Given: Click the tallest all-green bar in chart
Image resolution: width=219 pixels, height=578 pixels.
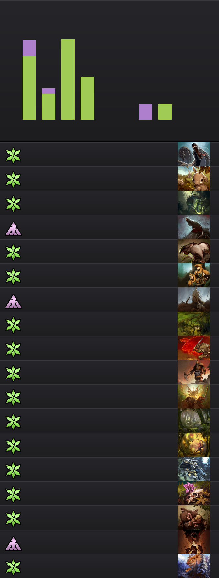Looking at the screenshot, I should pyautogui.click(x=68, y=79).
